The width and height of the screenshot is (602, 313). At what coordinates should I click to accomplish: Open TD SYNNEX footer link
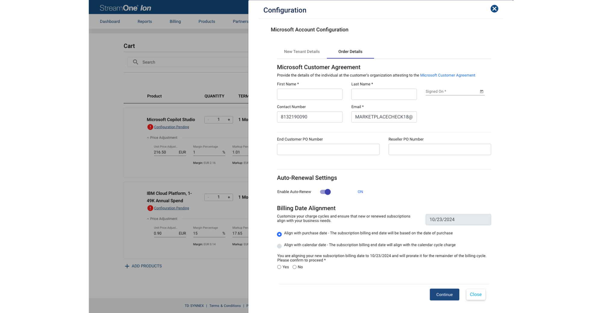pyautogui.click(x=194, y=306)
